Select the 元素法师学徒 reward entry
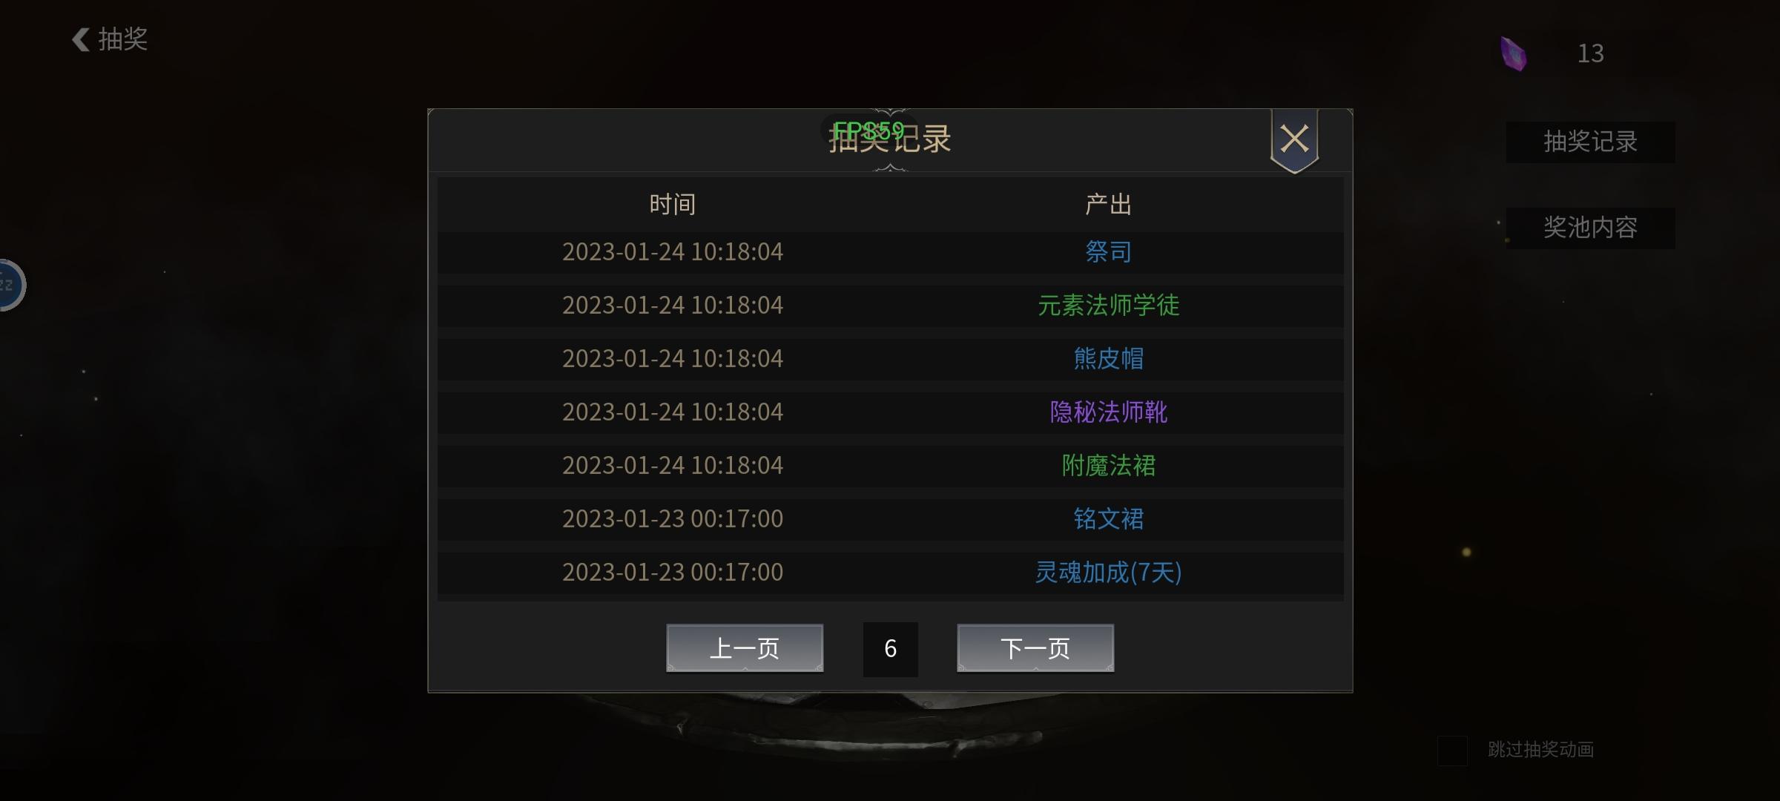The width and height of the screenshot is (1780, 801). click(1109, 306)
